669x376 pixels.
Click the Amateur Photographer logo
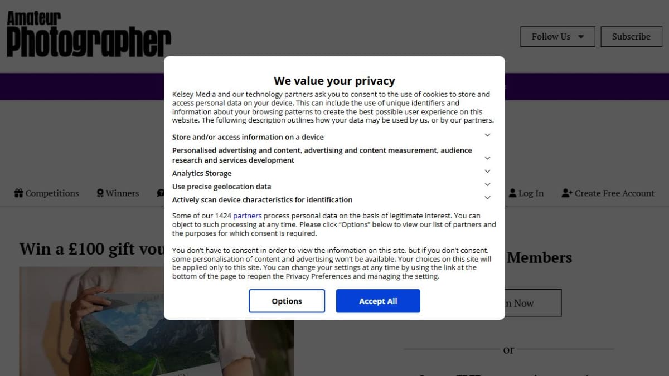coord(89,35)
